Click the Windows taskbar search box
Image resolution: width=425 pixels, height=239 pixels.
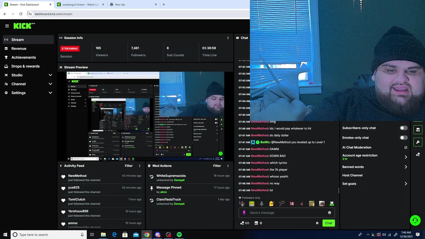click(49, 235)
